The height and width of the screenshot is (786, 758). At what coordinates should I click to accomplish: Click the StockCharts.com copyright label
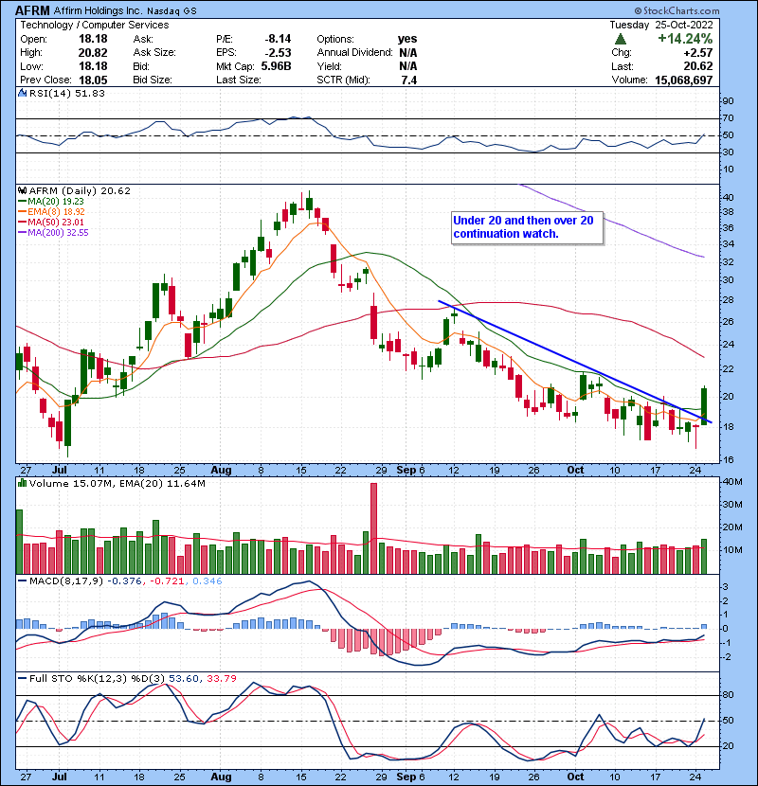(x=677, y=10)
